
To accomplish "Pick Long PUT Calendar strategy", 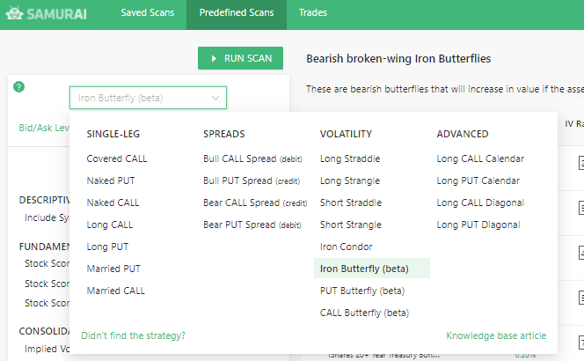I will click(478, 180).
